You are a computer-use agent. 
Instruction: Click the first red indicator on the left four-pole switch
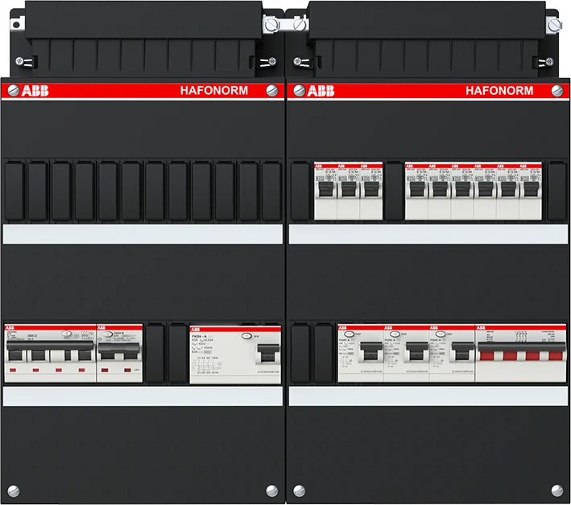(14, 371)
